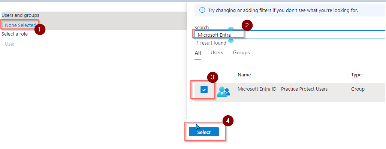This screenshot has height=149, width=386.
Task: Click the Search field containing Microsoft Entra
Action: point(290,35)
